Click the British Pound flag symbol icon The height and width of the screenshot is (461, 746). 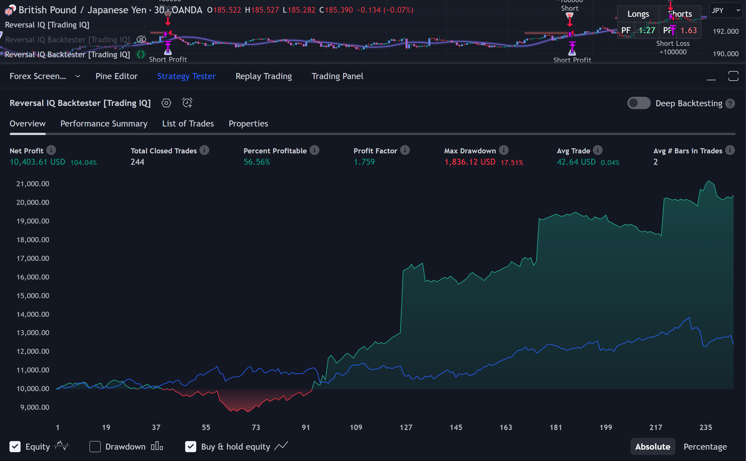click(10, 10)
